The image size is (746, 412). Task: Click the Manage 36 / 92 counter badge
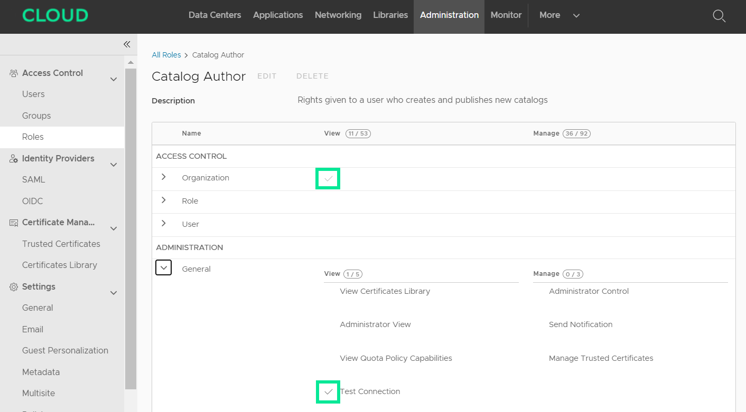[576, 133]
